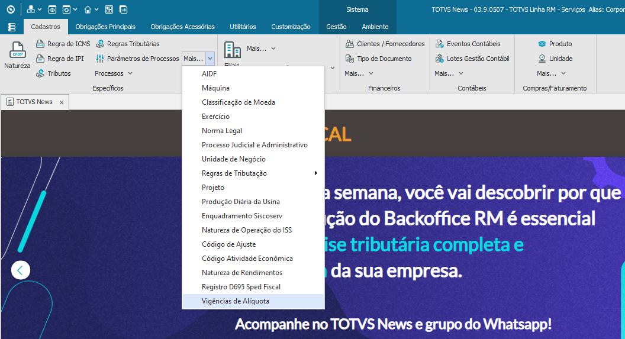Collapse the Específicos Mais dropdown arrow
This screenshot has height=339, width=625.
pos(210,59)
